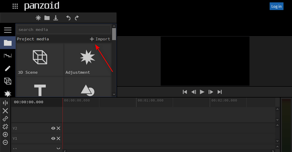This screenshot has width=292, height=152.
Task: Open the track layout sidebar tab
Action: (x=8, y=55)
